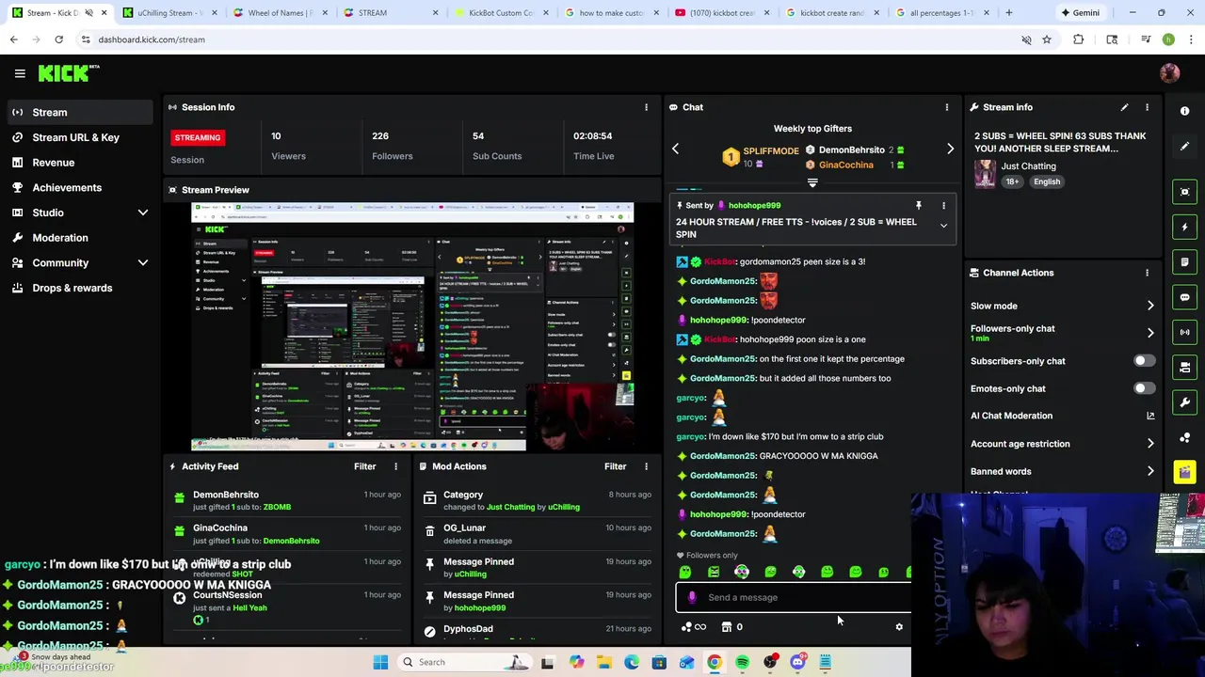Open uChilling's link in the Category mod action

pyautogui.click(x=563, y=507)
